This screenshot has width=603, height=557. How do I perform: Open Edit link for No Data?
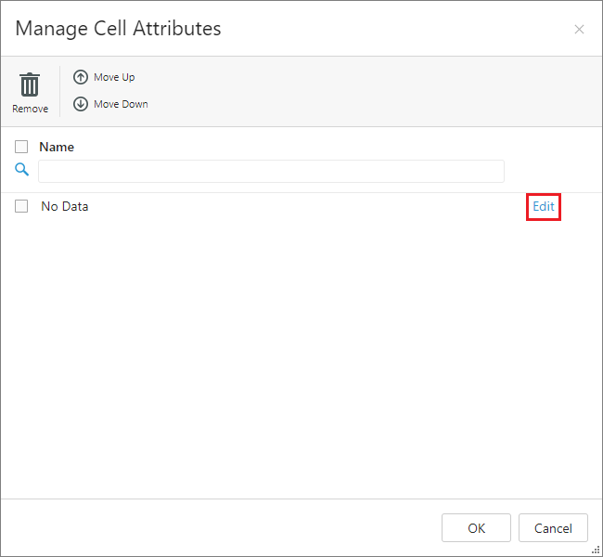tap(543, 206)
